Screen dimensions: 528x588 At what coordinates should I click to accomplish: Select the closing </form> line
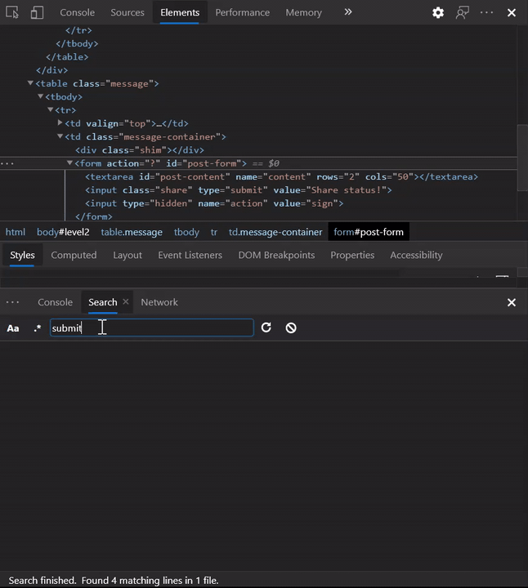pos(94,216)
